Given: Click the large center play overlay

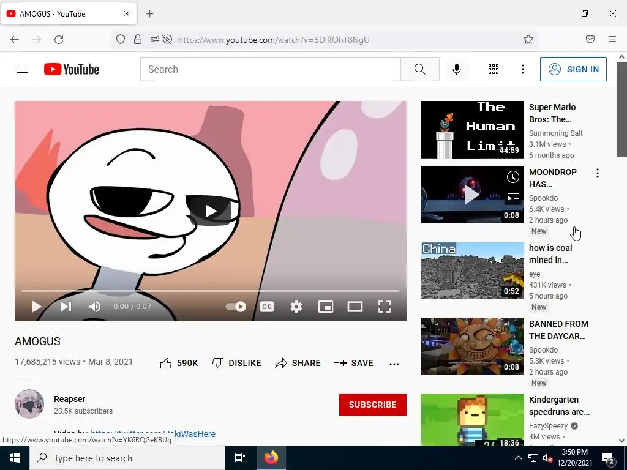Looking at the screenshot, I should [211, 211].
